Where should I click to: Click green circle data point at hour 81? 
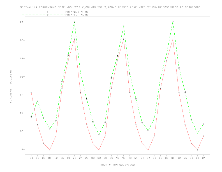(x=198, y=133)
